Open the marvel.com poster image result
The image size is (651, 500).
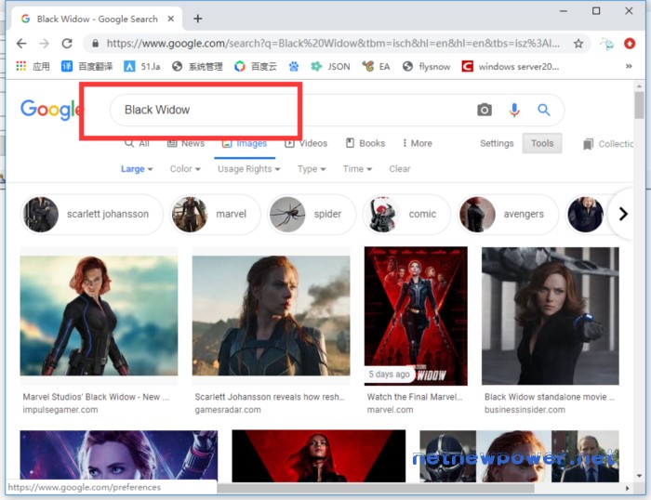coord(416,316)
